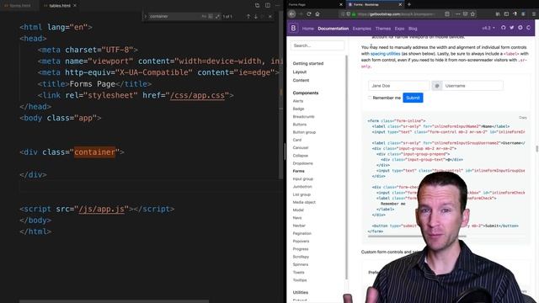Toggle Firefox sidebar icon
The width and height of the screenshot is (539, 303).
point(506,14)
